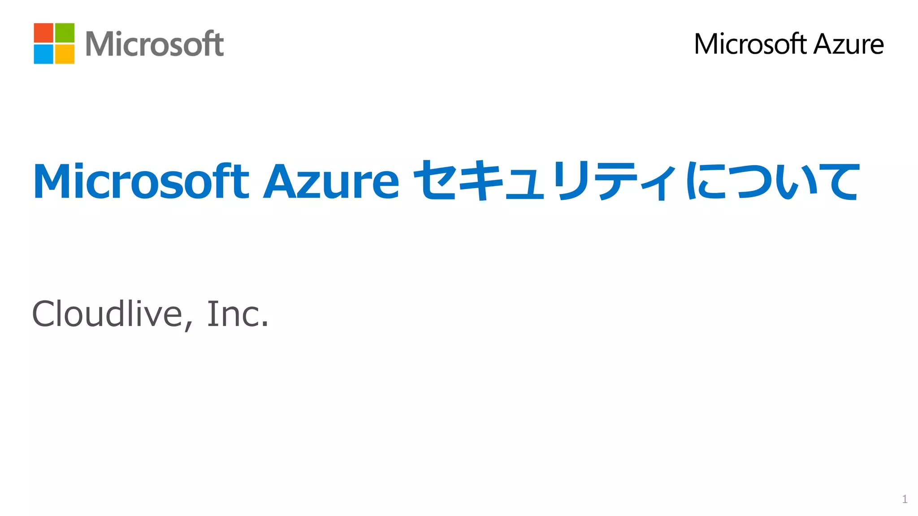Click the capital "A" of the top-right Azure

click(826, 44)
